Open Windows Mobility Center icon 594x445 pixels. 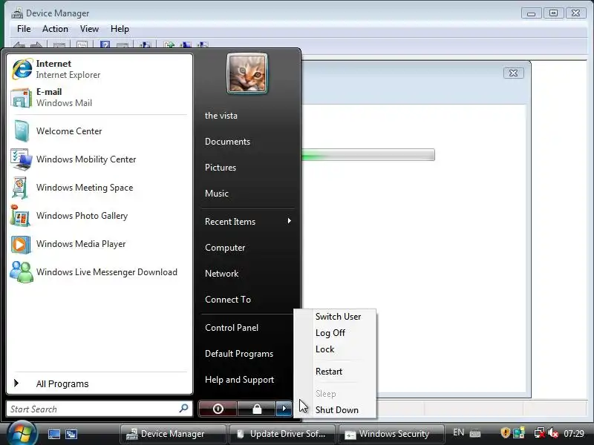click(22, 159)
